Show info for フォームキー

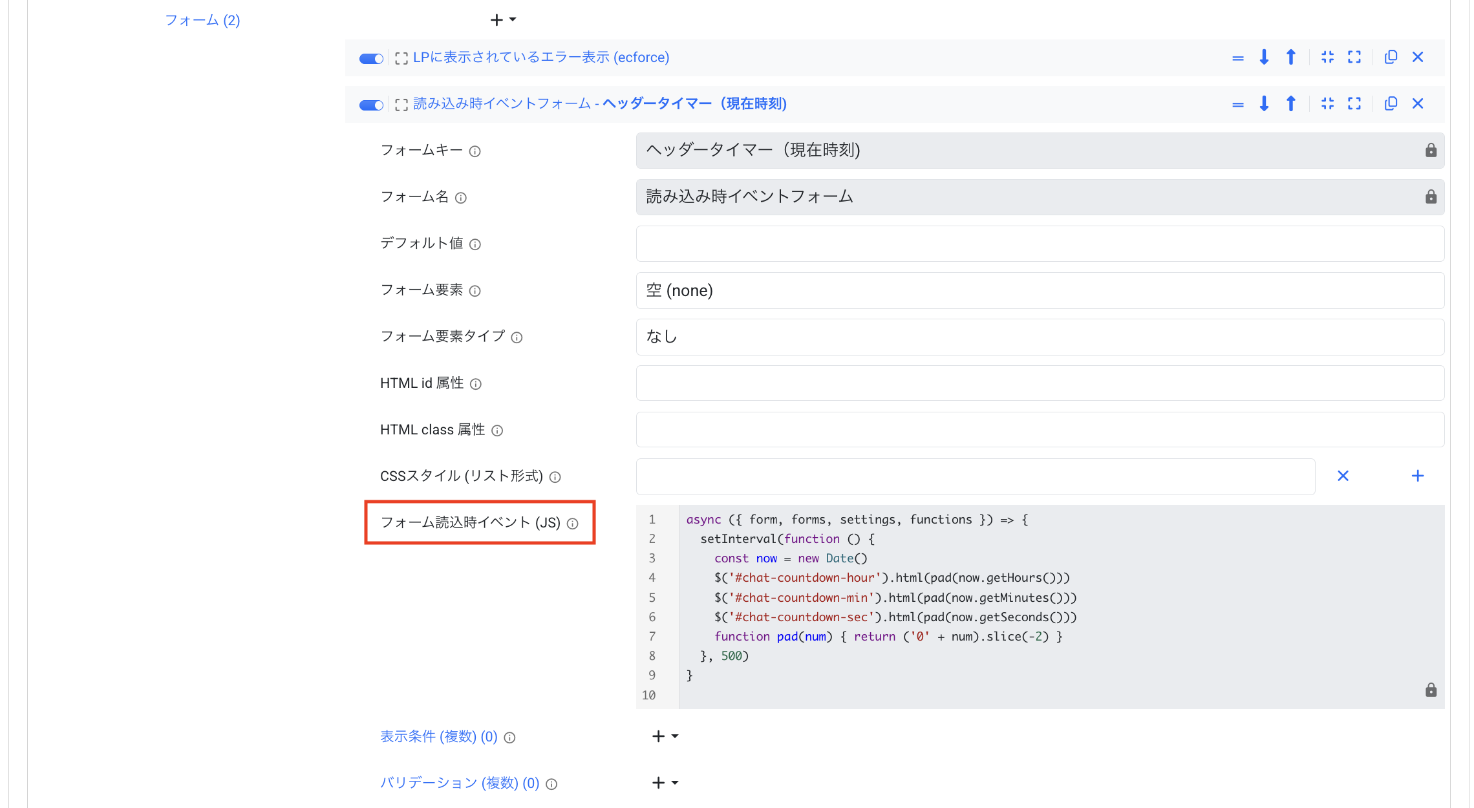coord(475,151)
